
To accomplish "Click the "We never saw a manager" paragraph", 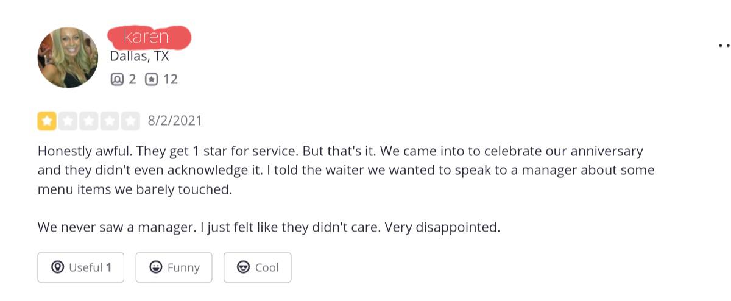I will (x=268, y=227).
